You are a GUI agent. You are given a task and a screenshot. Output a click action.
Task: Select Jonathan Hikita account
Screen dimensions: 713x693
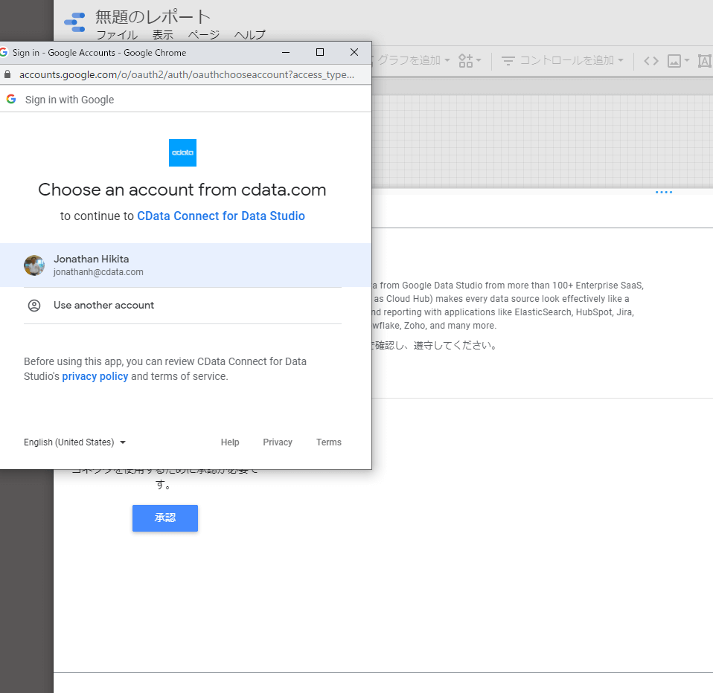point(185,265)
